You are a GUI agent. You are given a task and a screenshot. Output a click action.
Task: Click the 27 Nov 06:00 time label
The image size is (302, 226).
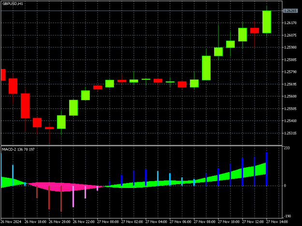coord(180,222)
